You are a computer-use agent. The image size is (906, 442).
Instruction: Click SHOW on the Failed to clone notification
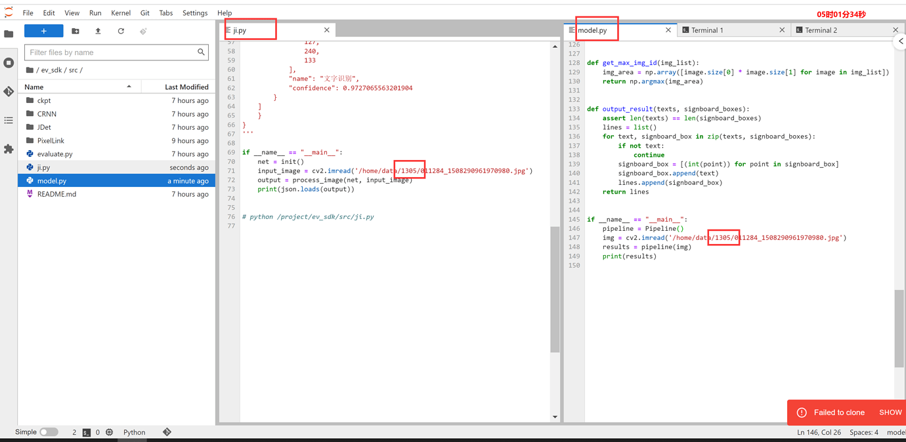[890, 412]
